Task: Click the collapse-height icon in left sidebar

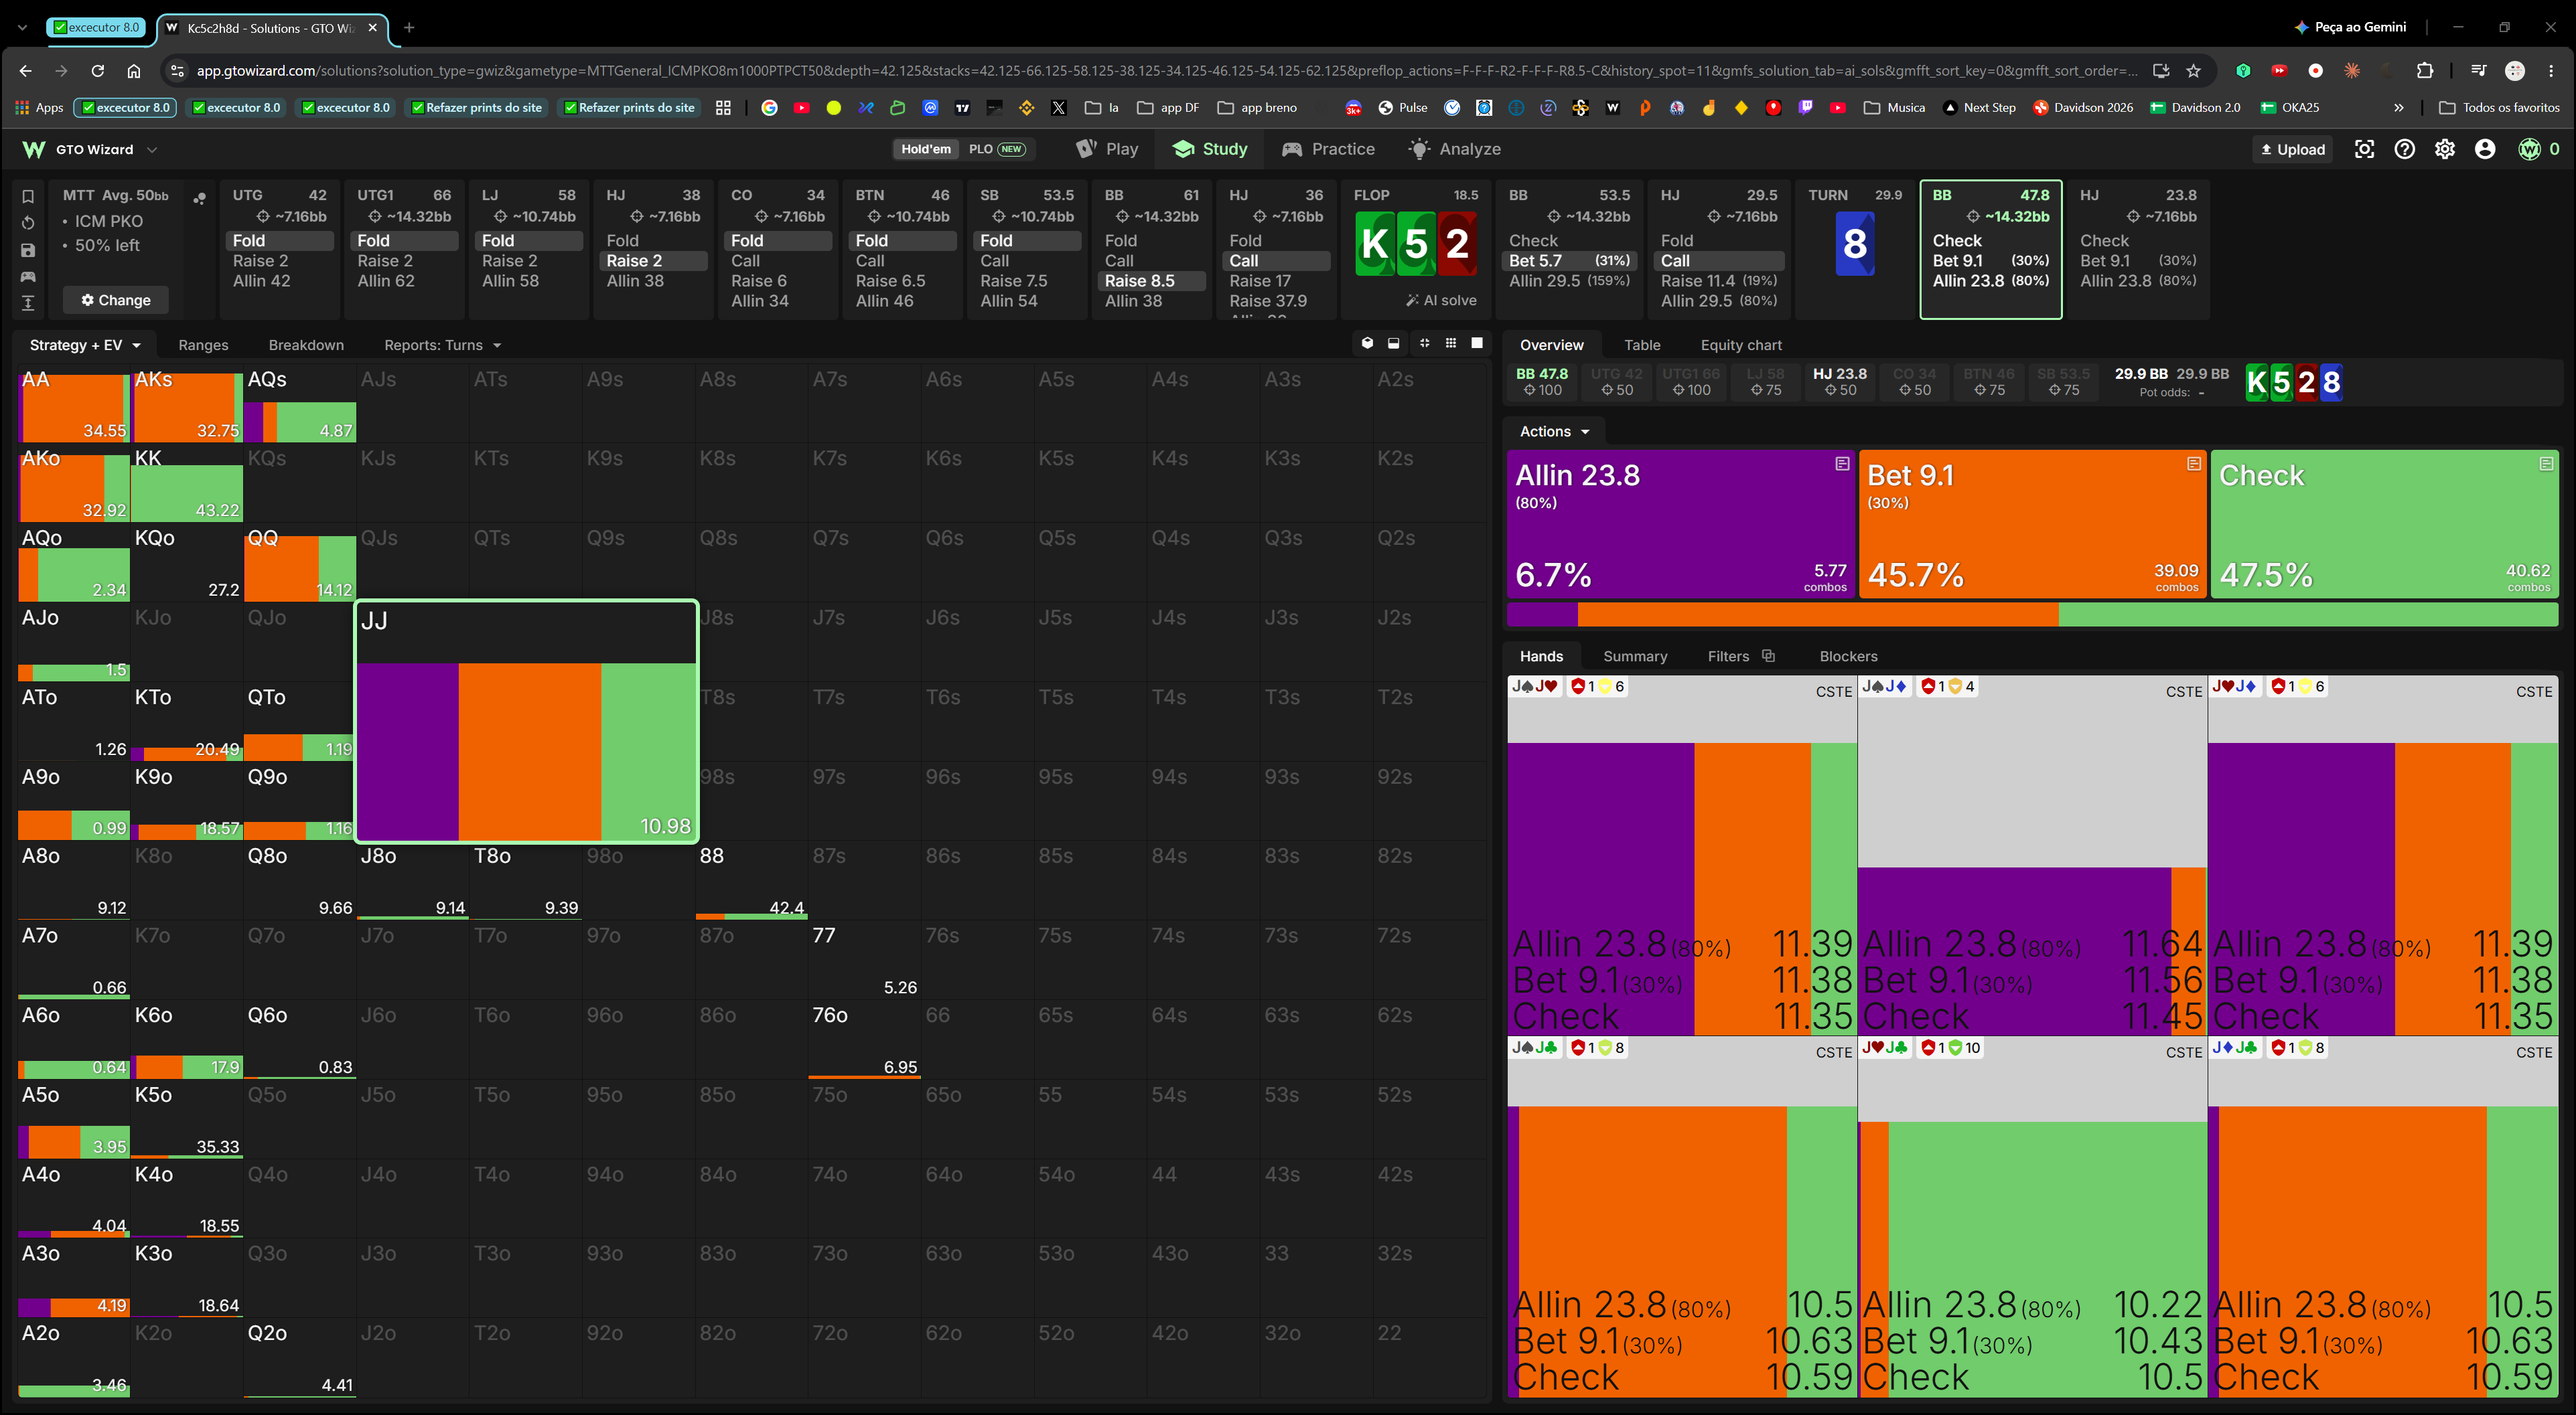Action: (28, 303)
